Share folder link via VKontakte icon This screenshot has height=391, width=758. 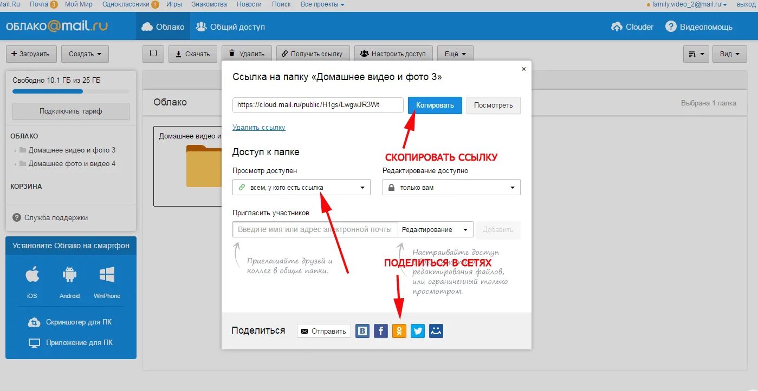[362, 331]
